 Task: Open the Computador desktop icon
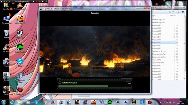(x=6, y=20)
